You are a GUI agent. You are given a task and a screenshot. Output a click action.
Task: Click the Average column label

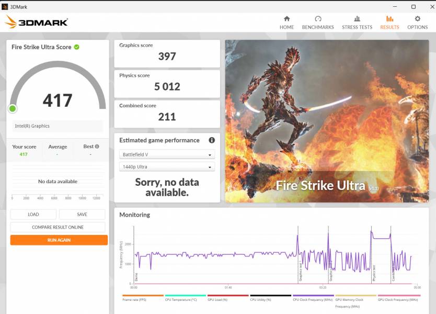point(58,147)
